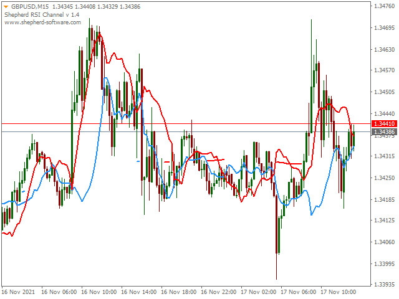Click the 1.34060 price scale value
This screenshot has width=399, height=299.
coord(384,242)
